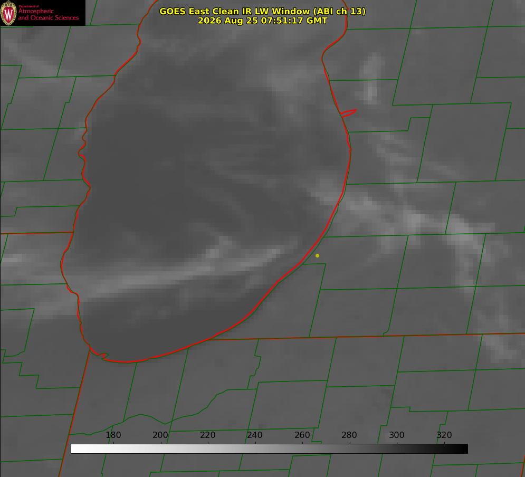Click the black end of the grayscale colorbar
525x477 pixels.
coord(462,449)
